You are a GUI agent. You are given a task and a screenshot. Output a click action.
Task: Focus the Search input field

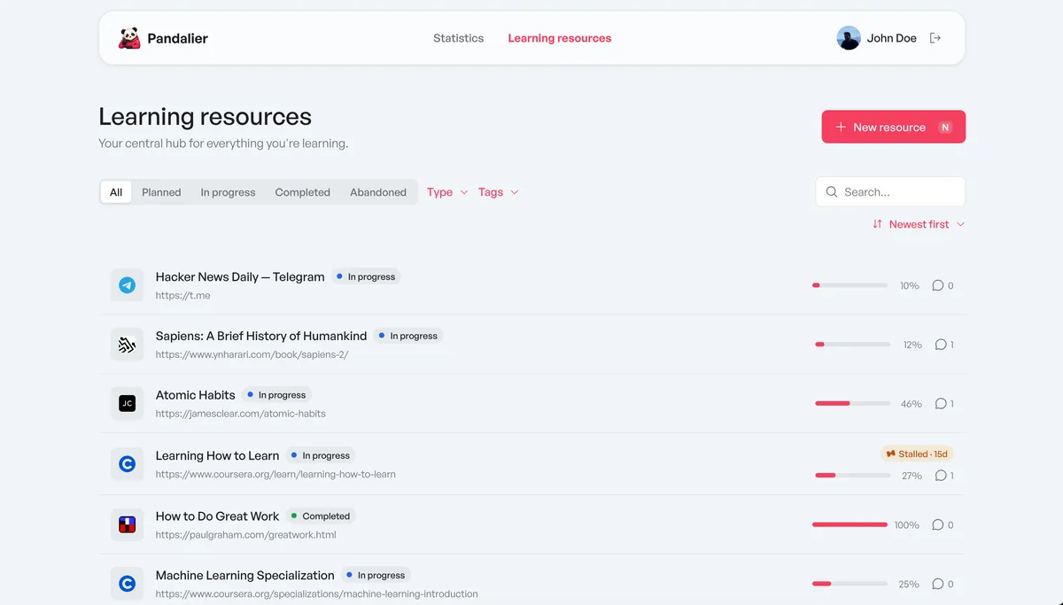click(x=890, y=191)
